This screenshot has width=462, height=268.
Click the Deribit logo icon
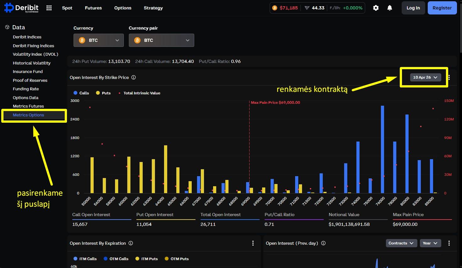click(9, 8)
